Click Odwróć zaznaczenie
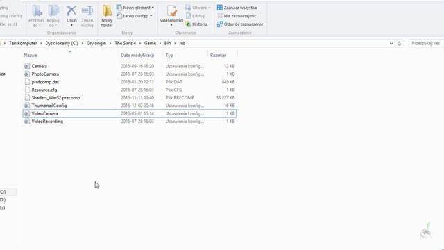444x250 pixels. 240,24
